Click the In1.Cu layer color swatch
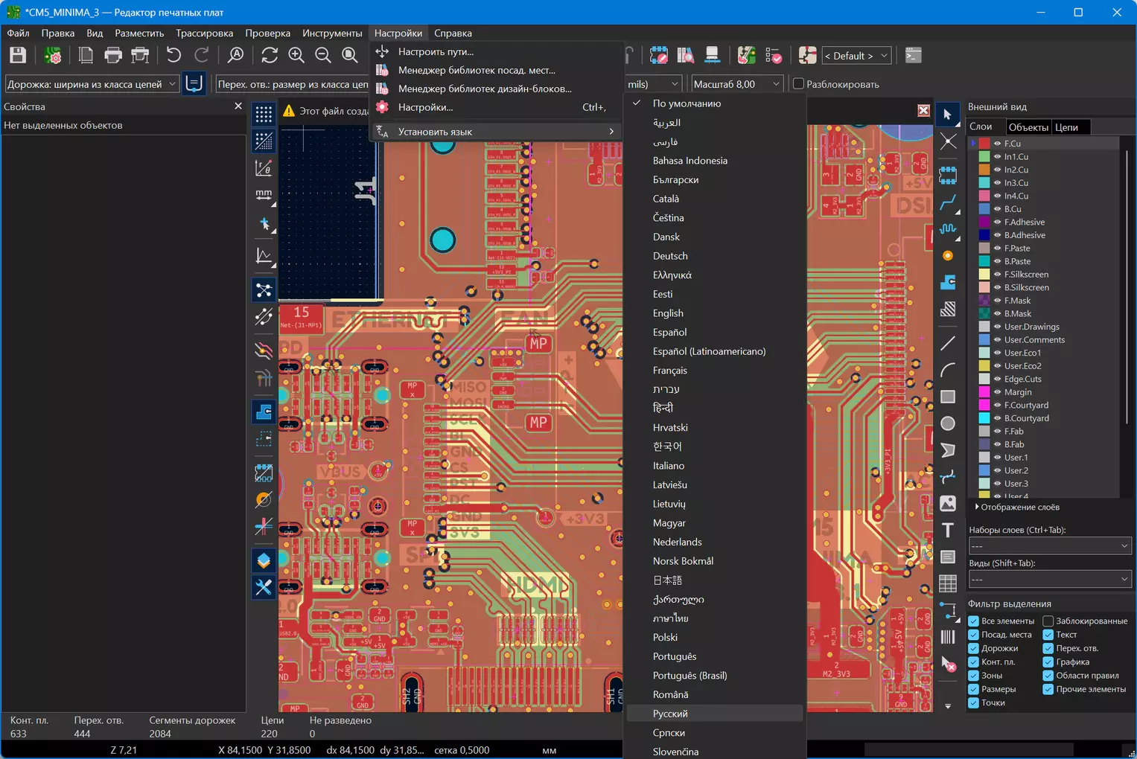The height and width of the screenshot is (759, 1137). tap(984, 157)
